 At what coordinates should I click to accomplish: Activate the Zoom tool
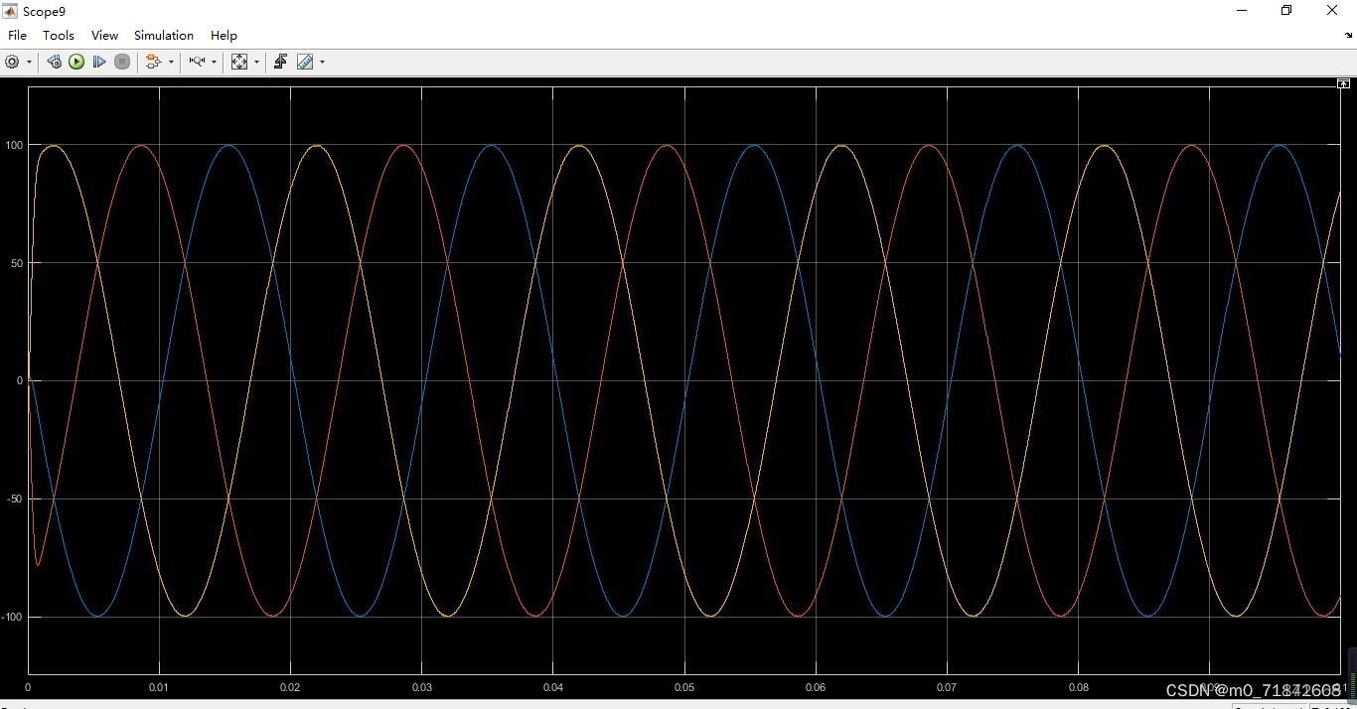tap(199, 61)
